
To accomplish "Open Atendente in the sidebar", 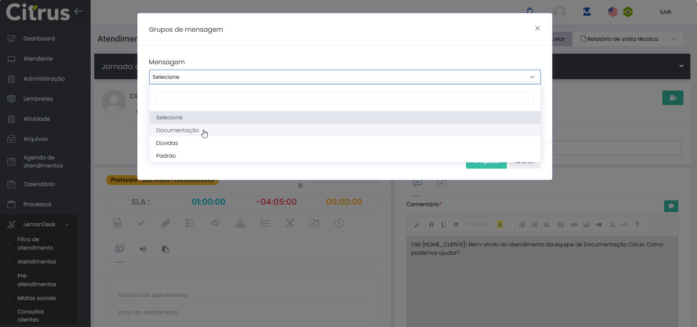I will (x=38, y=59).
